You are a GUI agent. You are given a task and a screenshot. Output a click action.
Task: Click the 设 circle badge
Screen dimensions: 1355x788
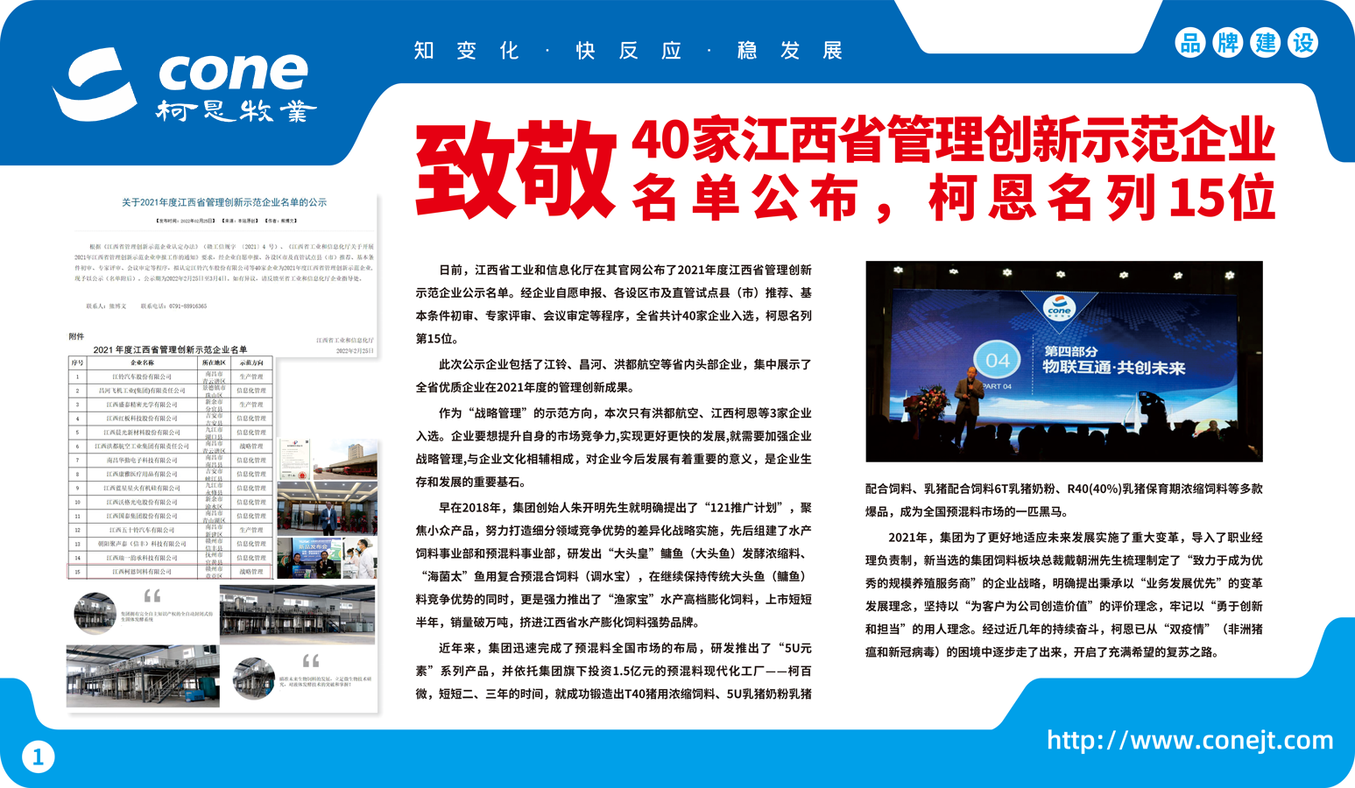[1302, 43]
